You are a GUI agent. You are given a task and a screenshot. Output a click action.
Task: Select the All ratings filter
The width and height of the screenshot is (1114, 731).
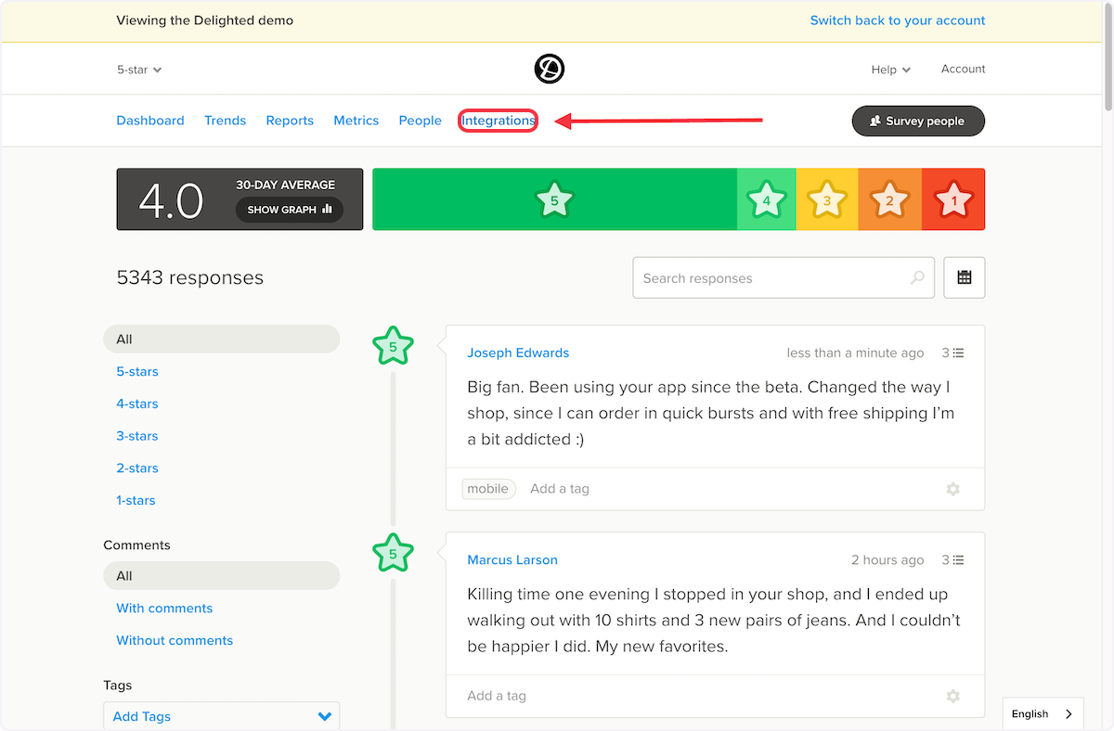pos(221,340)
